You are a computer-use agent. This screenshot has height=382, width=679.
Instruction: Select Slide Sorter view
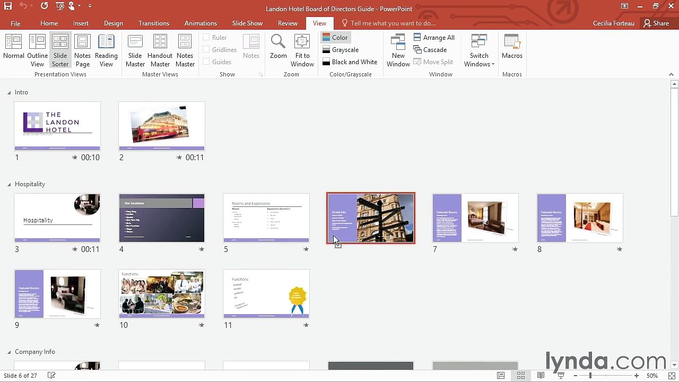pos(60,51)
